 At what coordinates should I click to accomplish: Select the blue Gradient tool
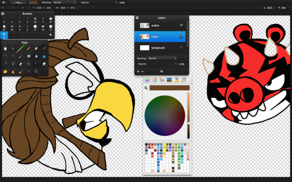tap(44, 56)
